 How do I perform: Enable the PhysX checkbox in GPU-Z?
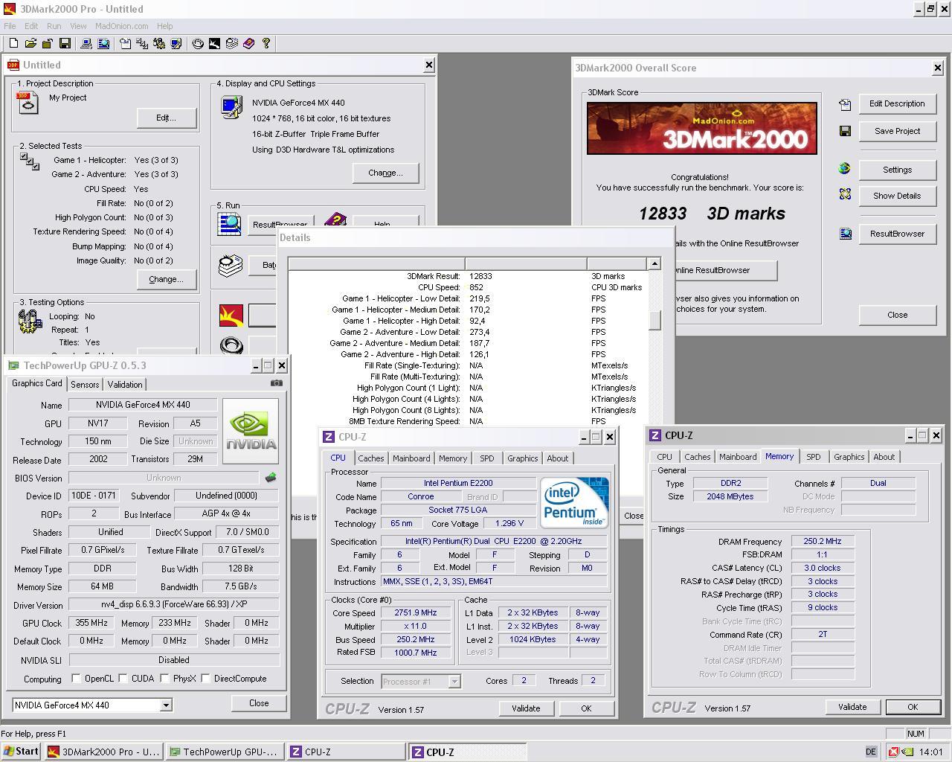click(164, 679)
